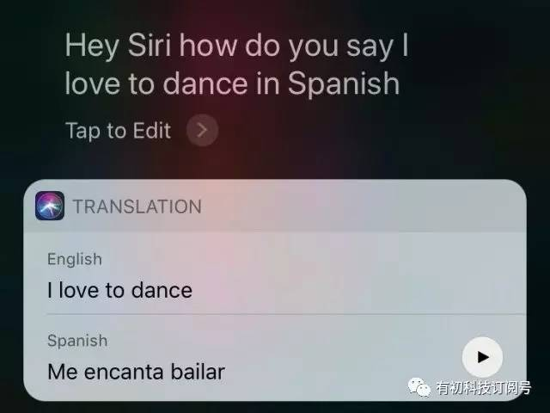Select the Tap to Edit label
Screen dimensions: 550x413
pyautogui.click(x=119, y=131)
